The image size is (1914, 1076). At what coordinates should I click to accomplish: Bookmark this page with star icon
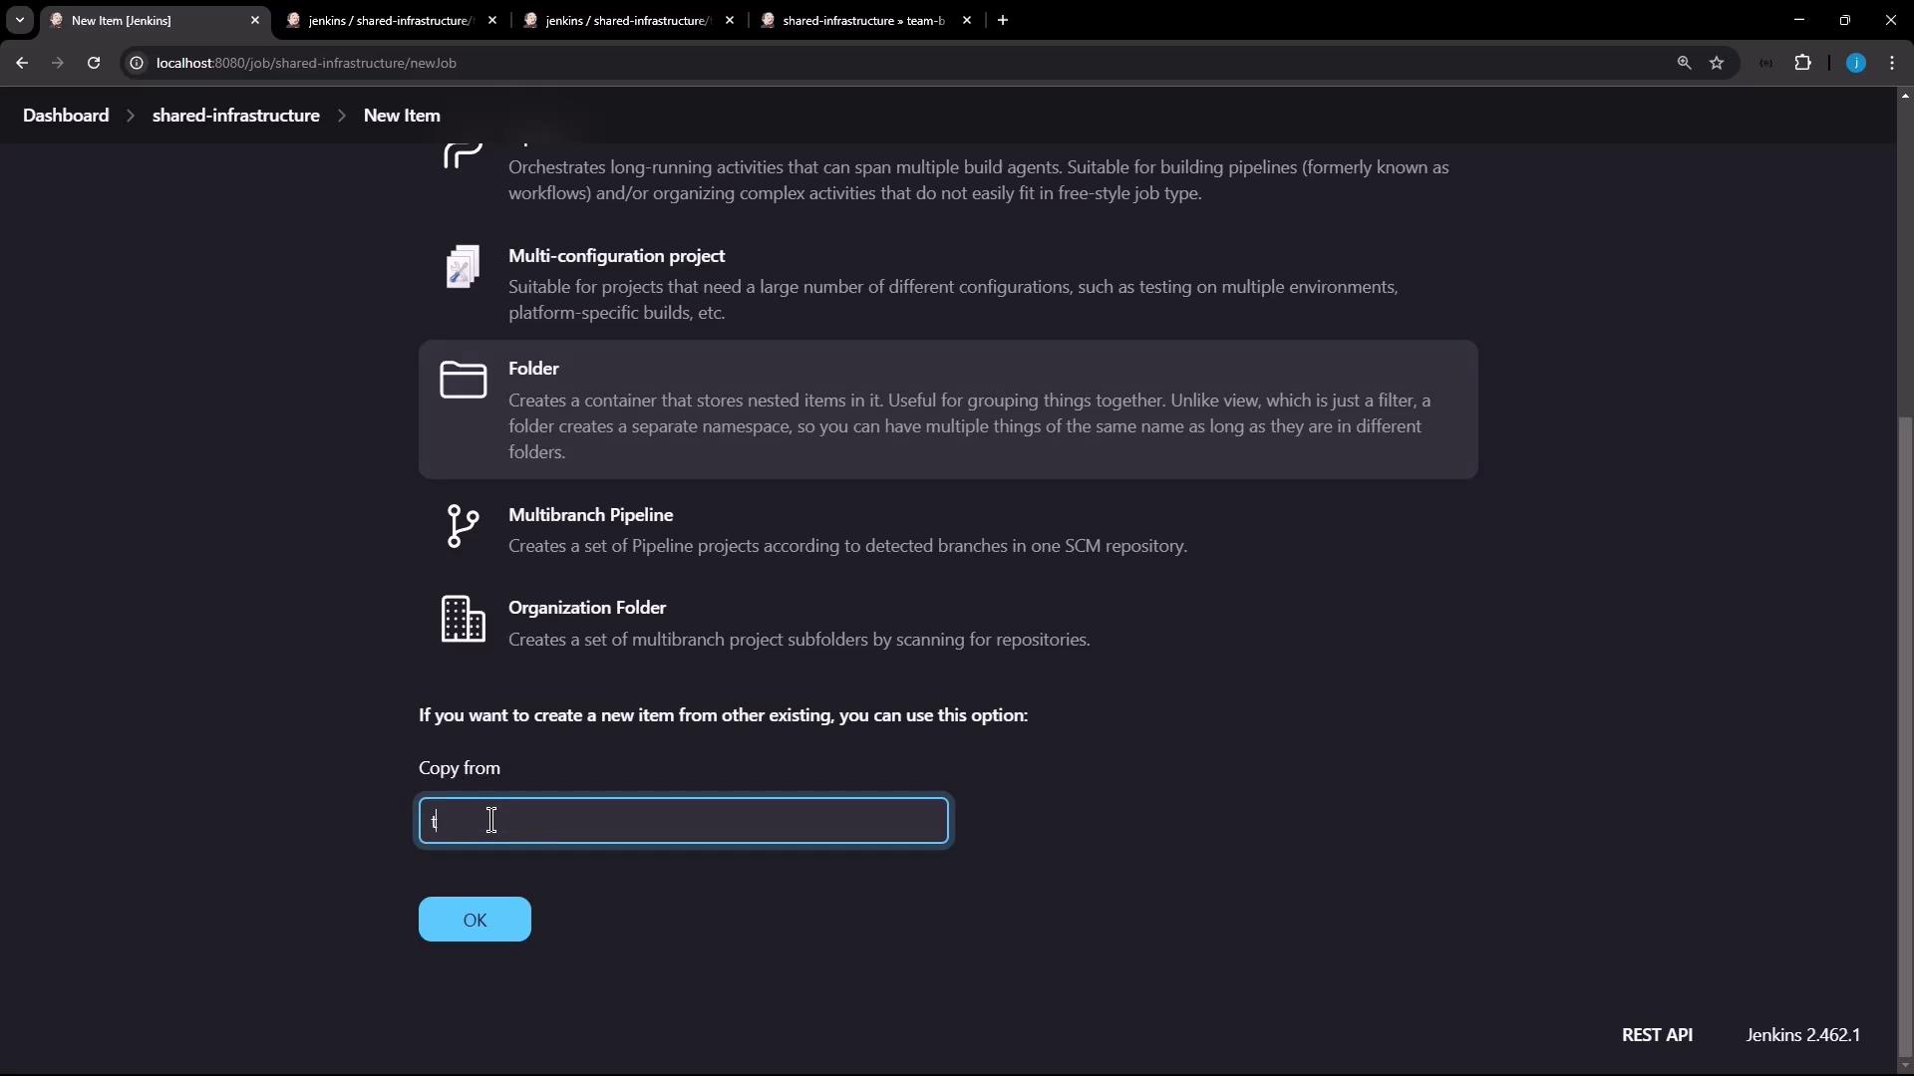pyautogui.click(x=1717, y=63)
